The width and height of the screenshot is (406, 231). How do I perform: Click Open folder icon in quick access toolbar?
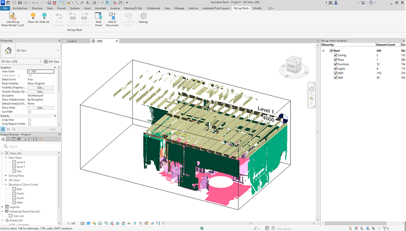click(14, 3)
